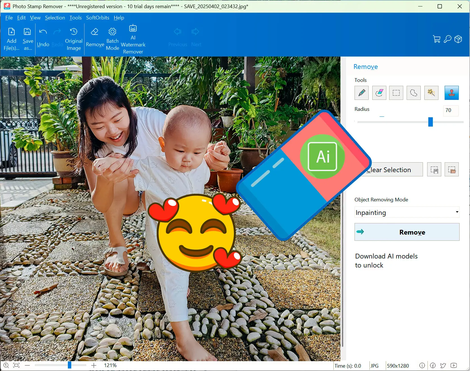Select the selection eraser tool
This screenshot has height=371, width=470.
click(x=379, y=93)
